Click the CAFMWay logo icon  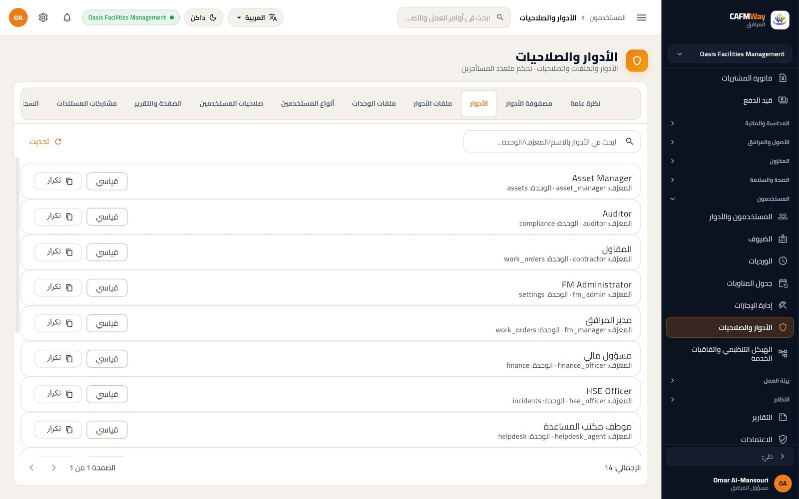point(780,20)
